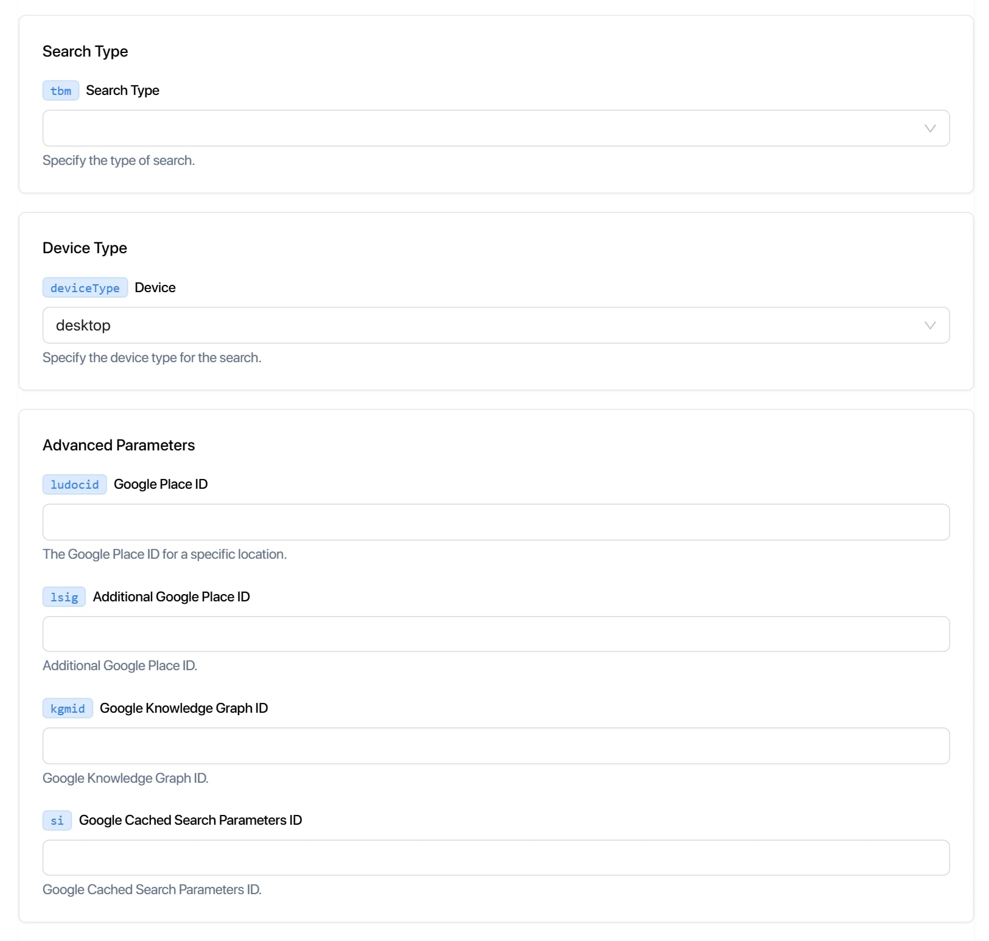Image resolution: width=989 pixels, height=941 pixels.
Task: Select the lsig parameter badge
Action: click(x=64, y=597)
